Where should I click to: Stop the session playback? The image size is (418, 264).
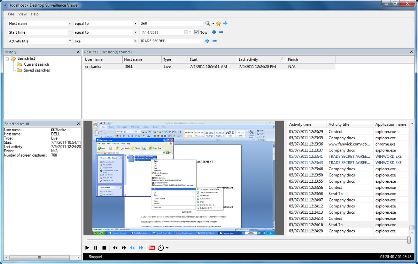[104, 248]
